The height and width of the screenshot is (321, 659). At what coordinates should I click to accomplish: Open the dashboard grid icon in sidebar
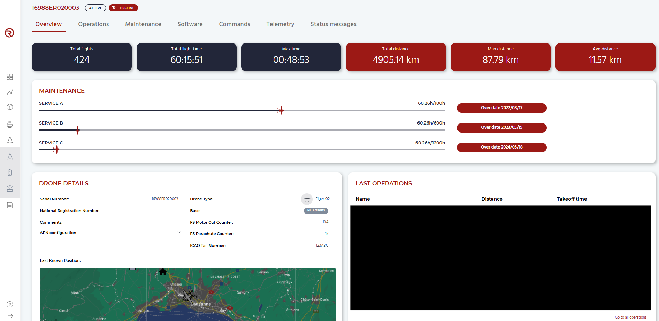click(x=10, y=77)
